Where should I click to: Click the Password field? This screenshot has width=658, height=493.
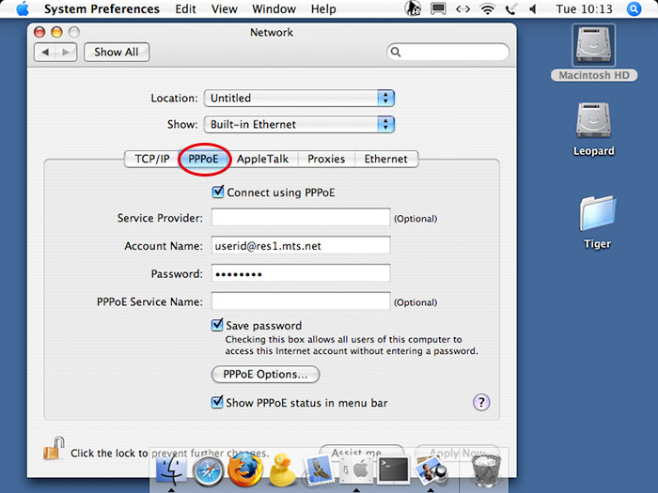point(301,273)
